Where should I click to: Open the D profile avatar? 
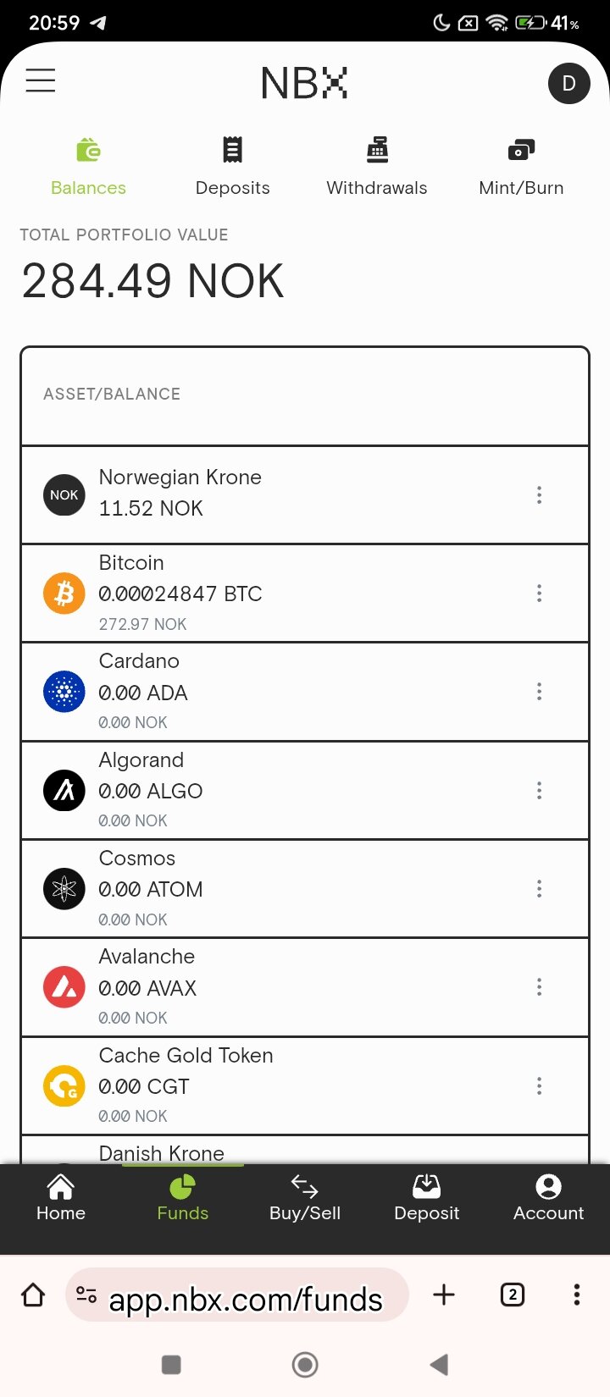[x=568, y=83]
